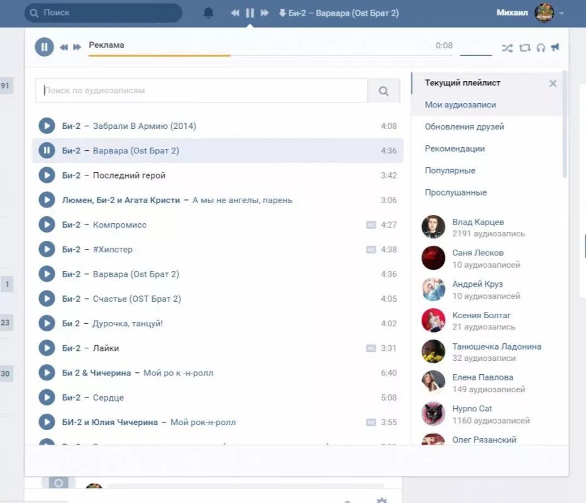This screenshot has height=503, width=586.
Task: Pause the highlighted Варвара (Ost Брат 2) track
Action: pos(47,151)
